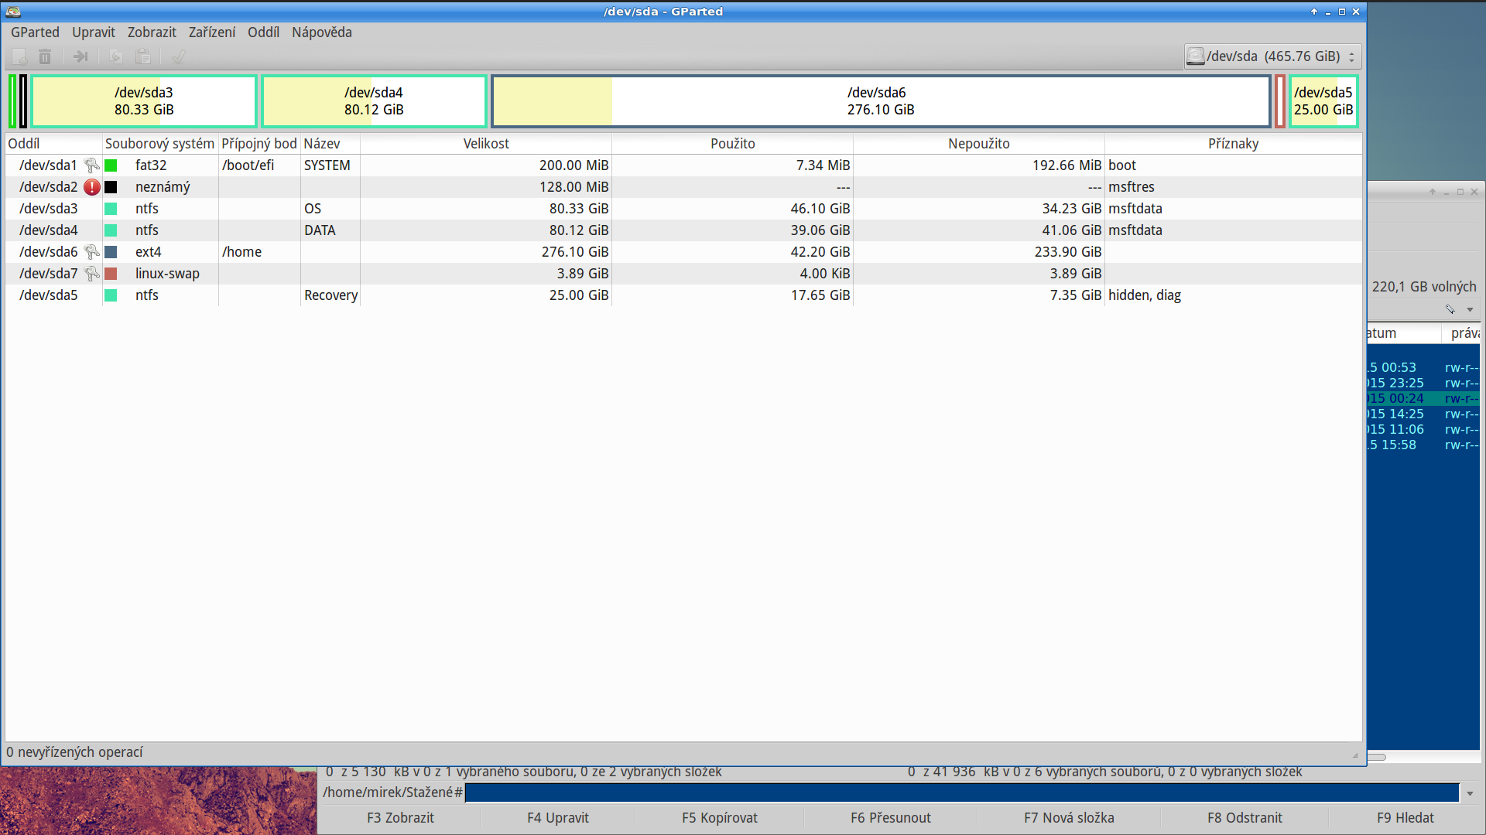Select the 15 00:24 file row in file manager
The image size is (1486, 835).
(1423, 399)
